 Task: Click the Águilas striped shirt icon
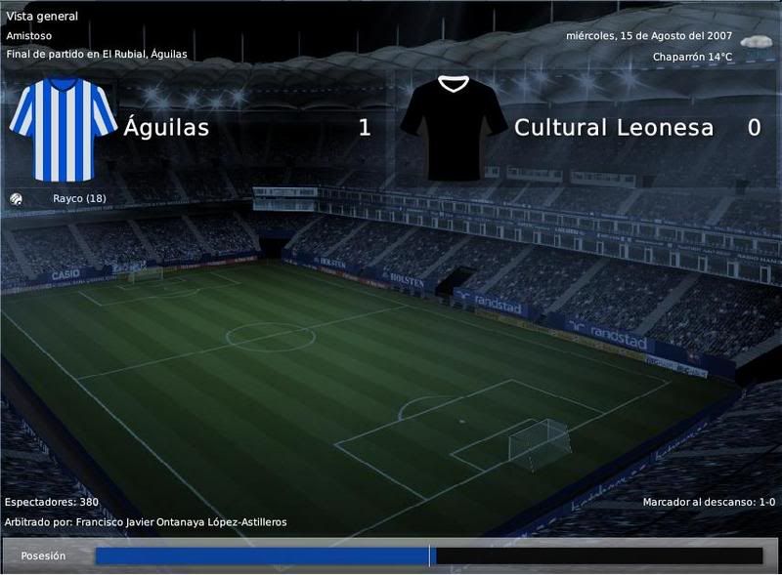tap(63, 130)
